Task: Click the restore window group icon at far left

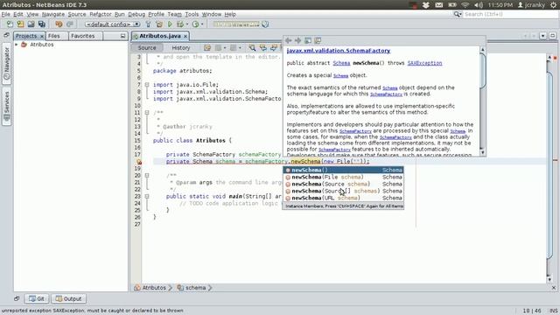Action: [6, 35]
